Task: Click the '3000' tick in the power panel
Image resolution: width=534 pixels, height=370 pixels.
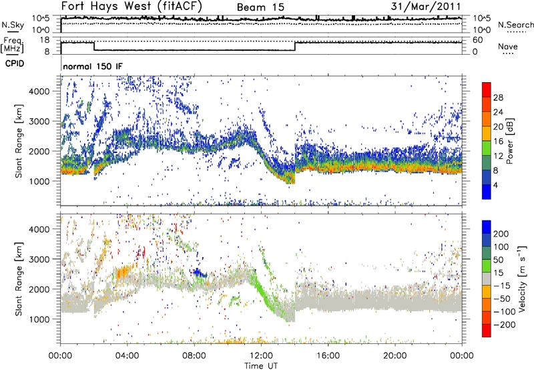Action: click(x=39, y=122)
